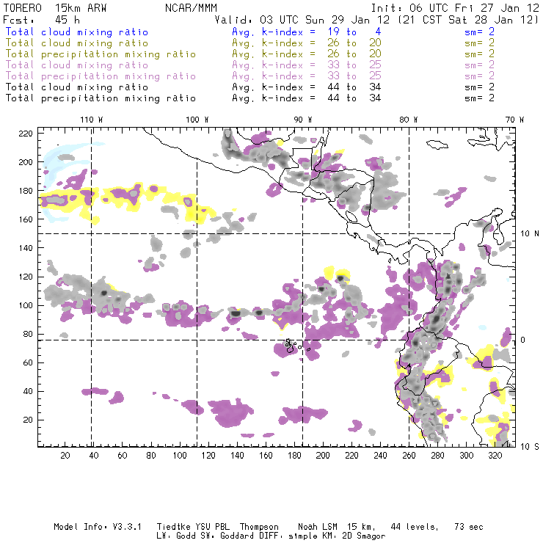Click the olive "Total precipitation mixing ratio" legend line
The image size is (543, 543).
tap(101, 54)
